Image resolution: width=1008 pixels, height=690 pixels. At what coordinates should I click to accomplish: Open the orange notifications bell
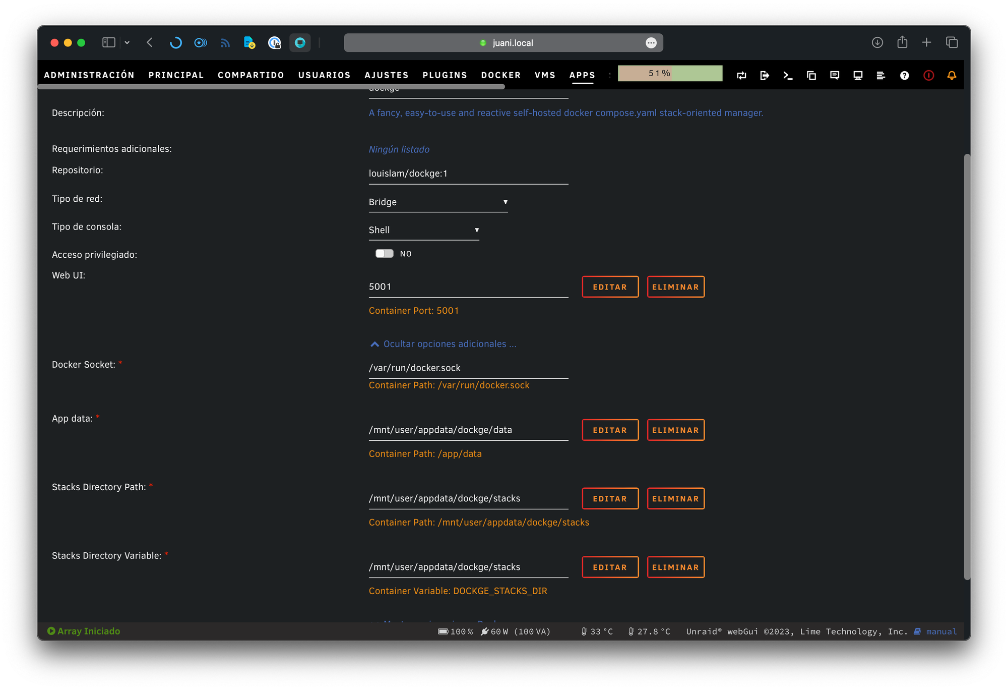pyautogui.click(x=952, y=76)
